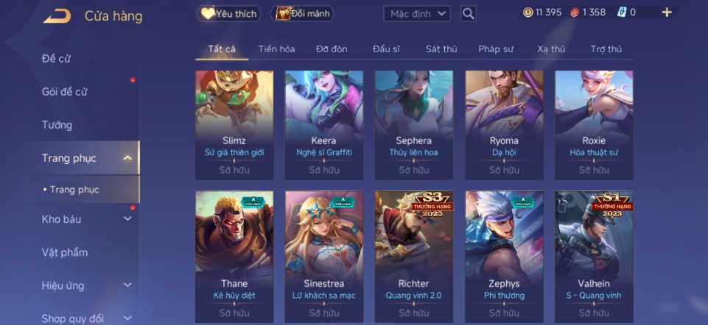Open Tướng in the sidebar
This screenshot has width=708, height=325.
(57, 125)
